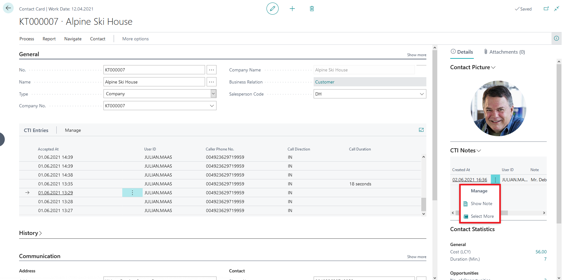Image resolution: width=569 pixels, height=280 pixels.
Task: Open Manage in CTI Entries
Action: tap(73, 130)
